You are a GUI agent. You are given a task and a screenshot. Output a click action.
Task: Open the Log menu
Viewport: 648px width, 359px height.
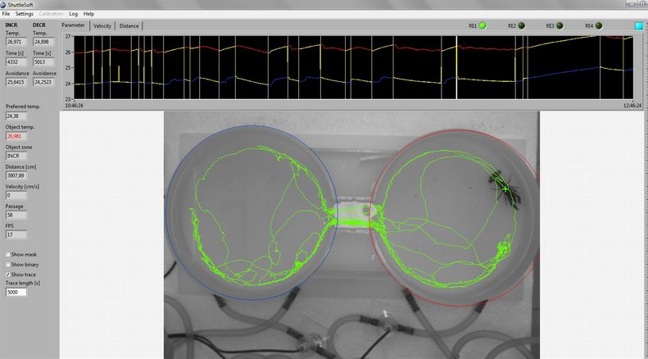(74, 14)
